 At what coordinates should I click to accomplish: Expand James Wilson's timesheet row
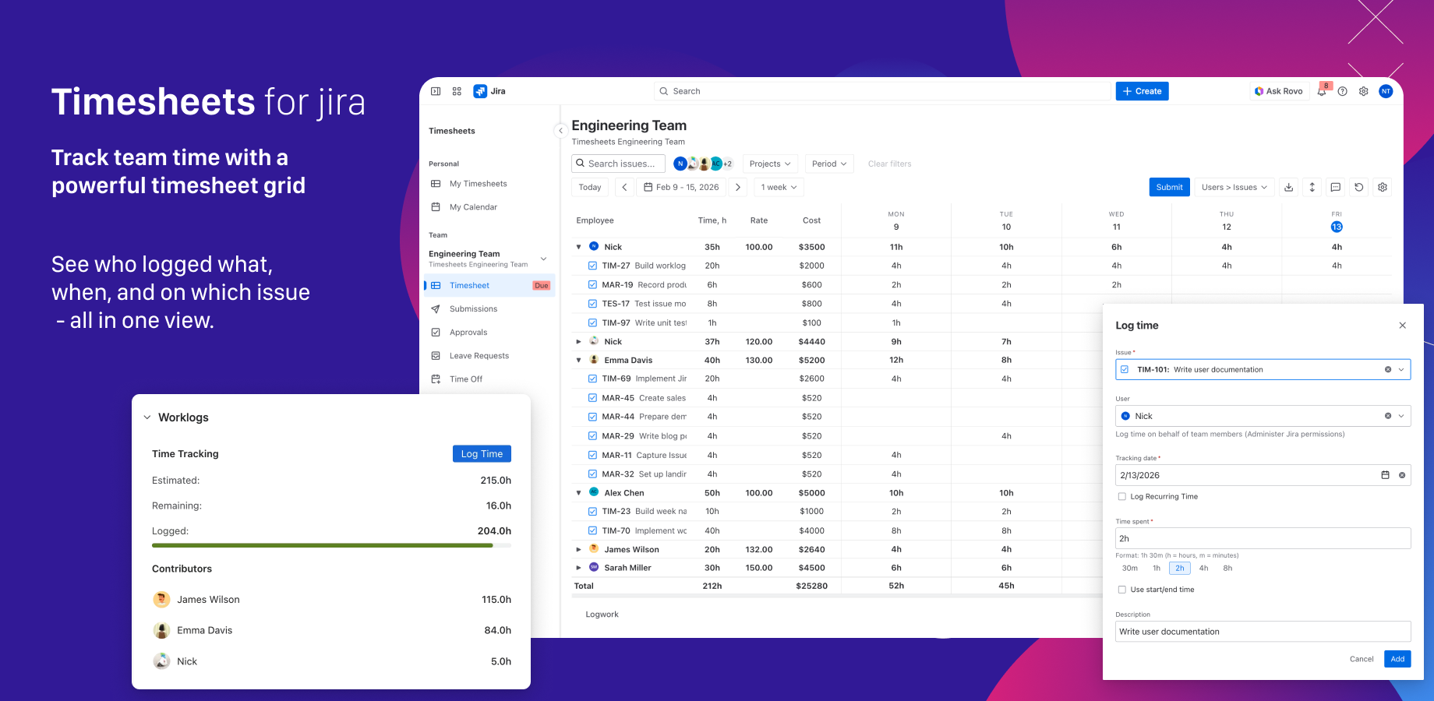(x=578, y=548)
